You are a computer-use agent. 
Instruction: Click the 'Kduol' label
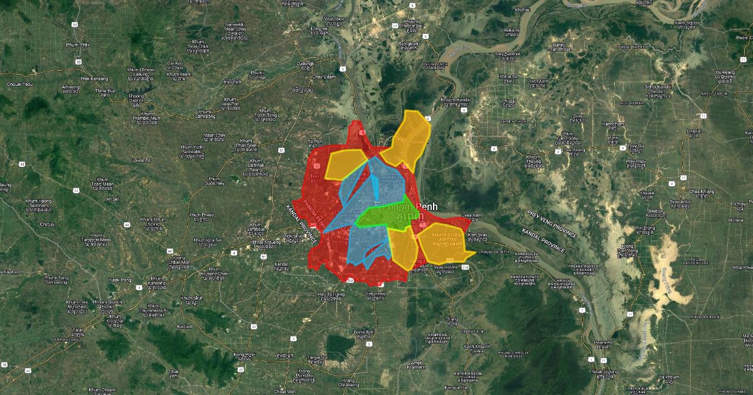pos(184,326)
